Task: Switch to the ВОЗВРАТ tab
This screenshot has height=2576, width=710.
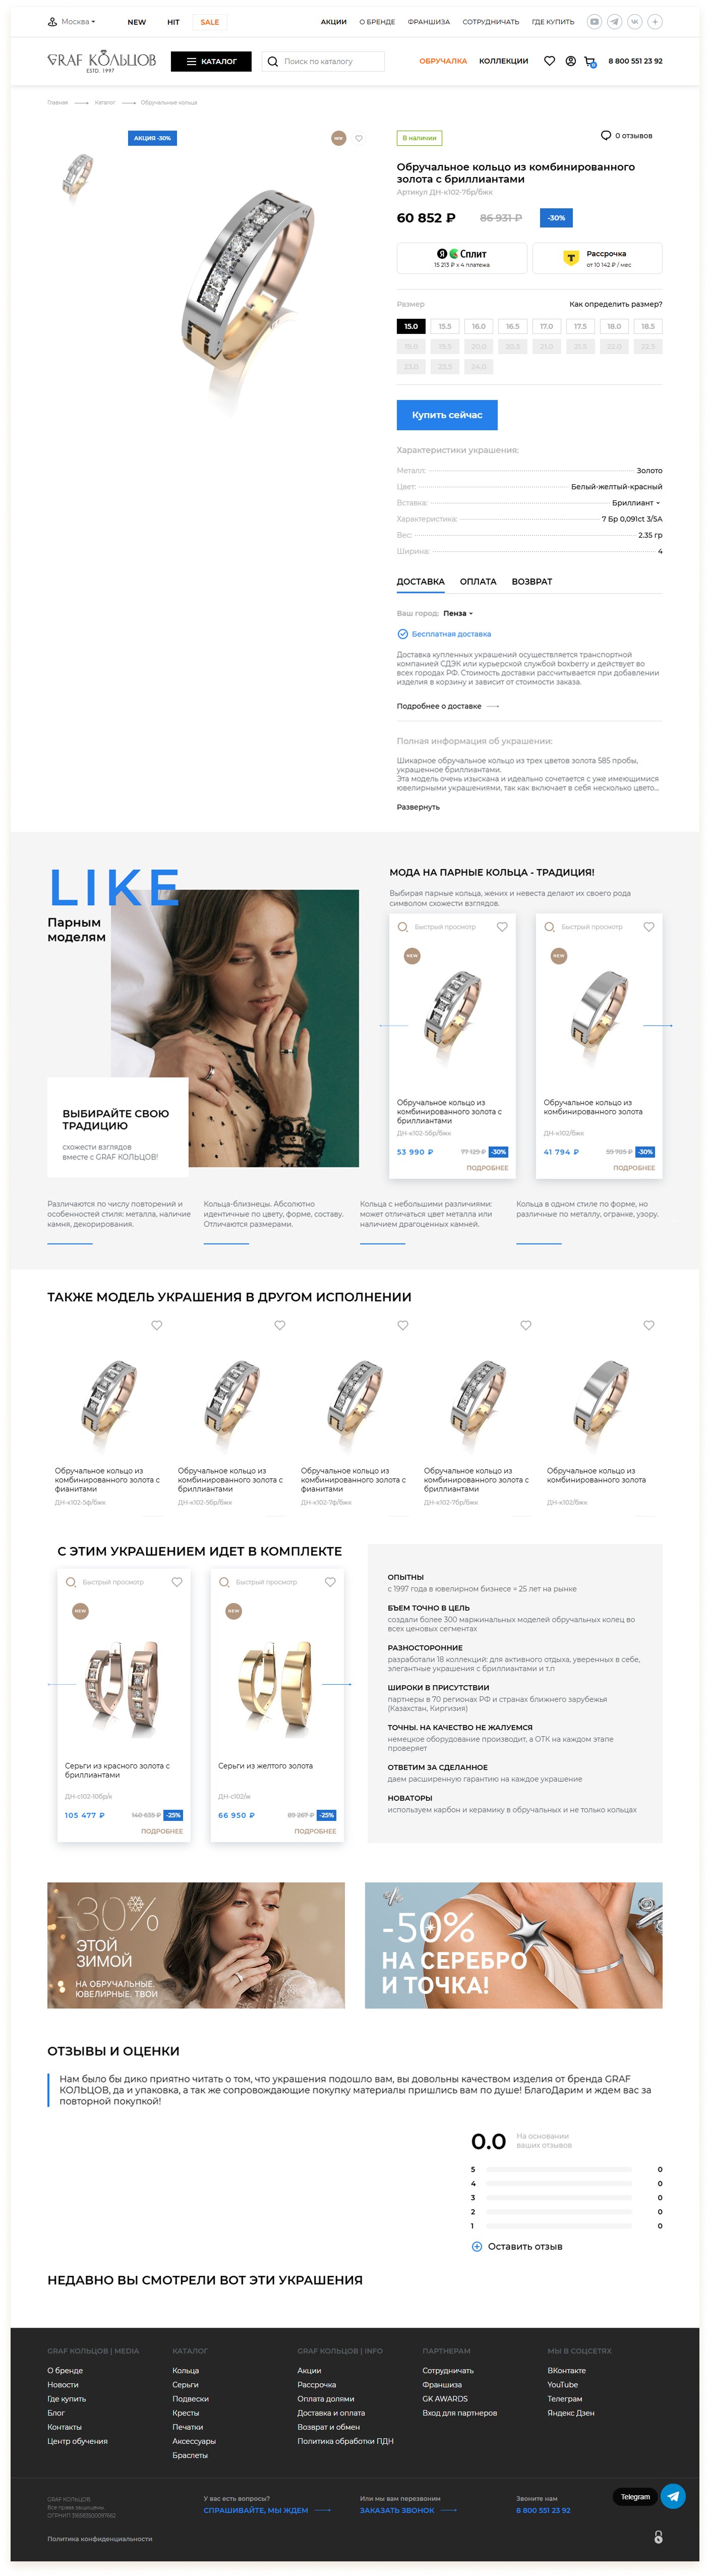Action: (531, 581)
